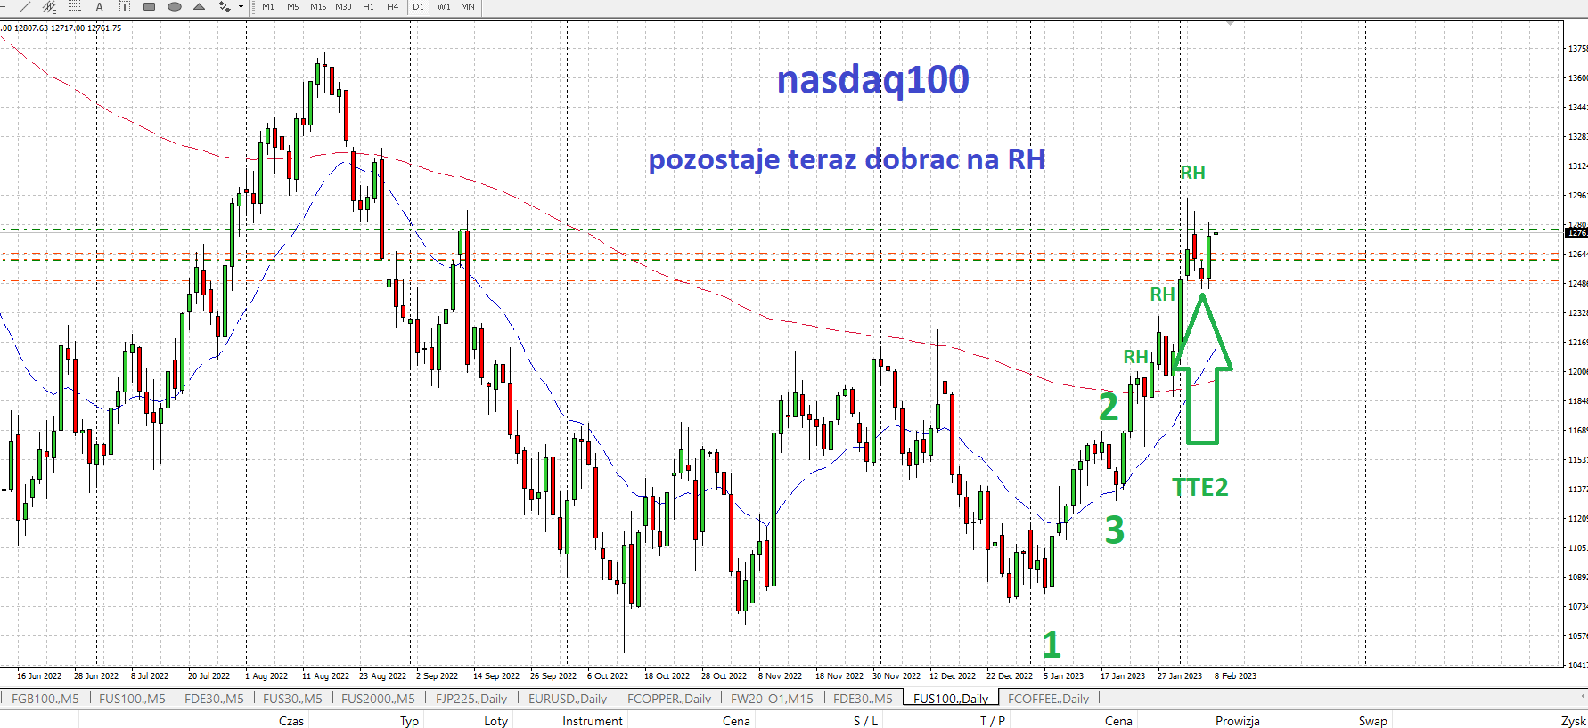Viewport: 1588px width, 728px height.
Task: Select the trendline drawing tool
Action: pyautogui.click(x=25, y=6)
